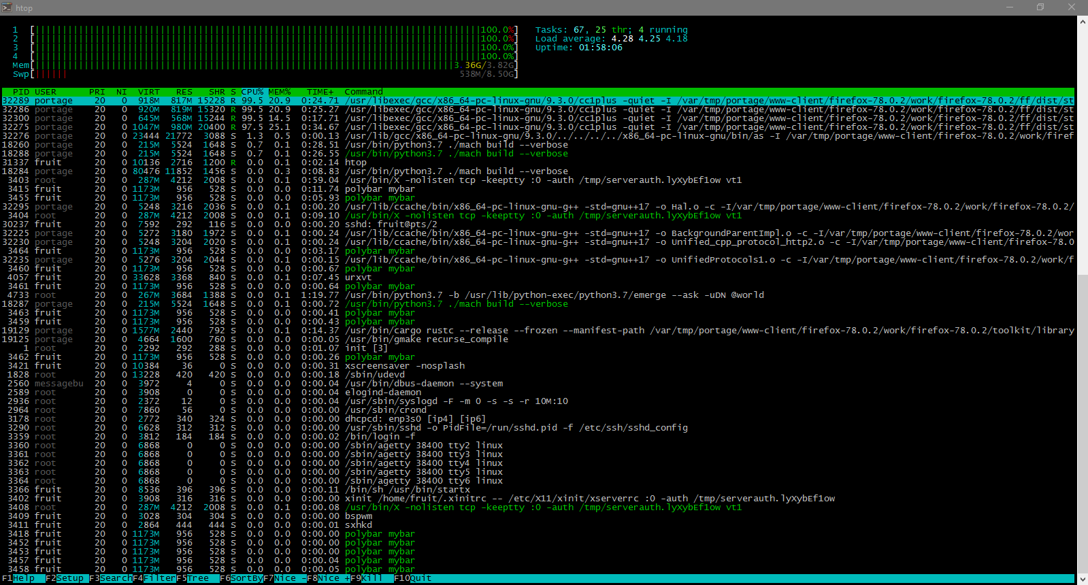Select the agetty tty6 linux row

538,481
